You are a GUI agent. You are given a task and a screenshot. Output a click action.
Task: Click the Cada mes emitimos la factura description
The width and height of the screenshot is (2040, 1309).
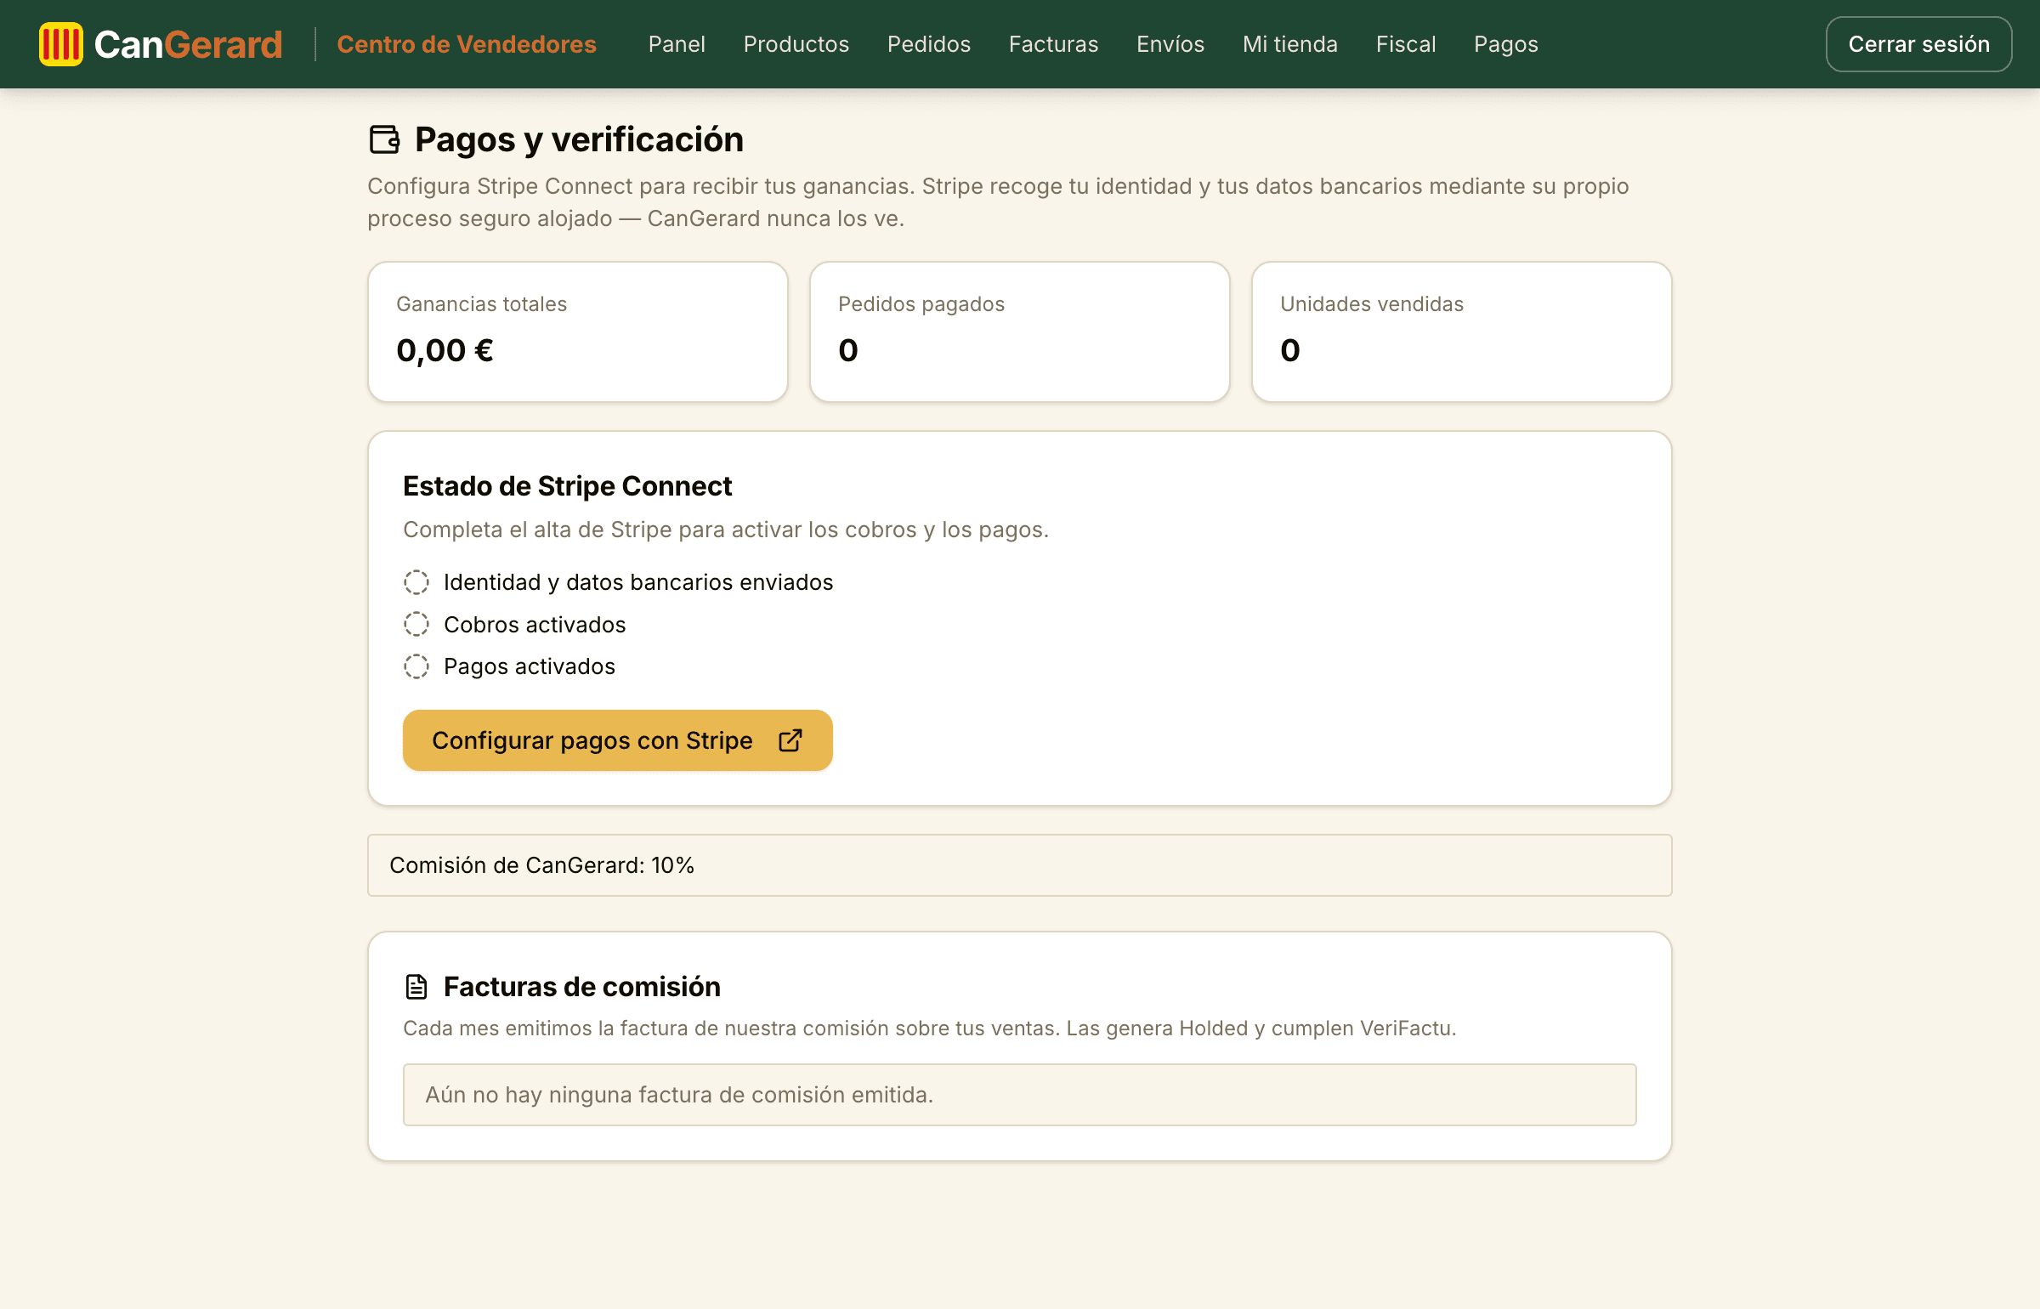(x=930, y=1028)
